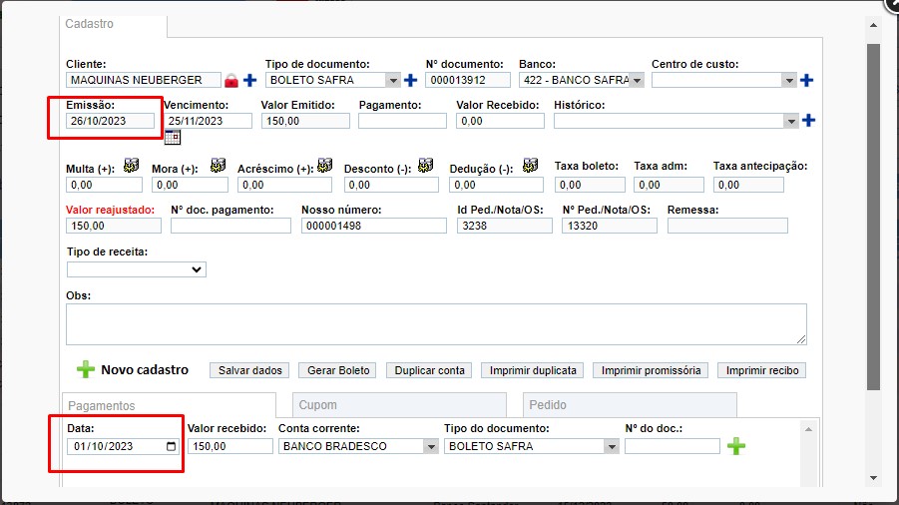Viewport: 899px width, 505px height.
Task: Open Mora calculator icon
Action: pos(218,166)
